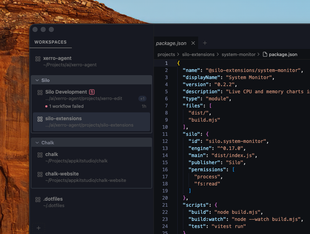Click the red notification badge on Silo Development
Image resolution: width=310 pixels, height=234 pixels.
[x=92, y=92]
